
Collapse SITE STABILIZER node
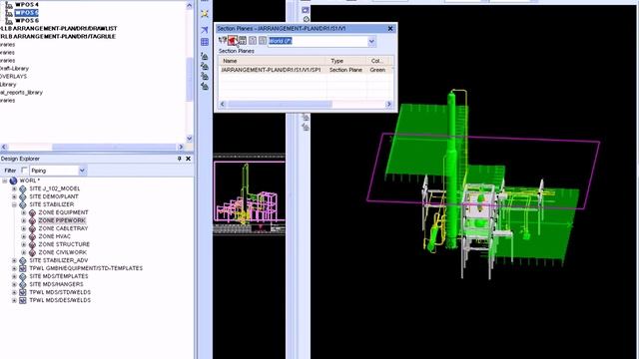[14, 204]
